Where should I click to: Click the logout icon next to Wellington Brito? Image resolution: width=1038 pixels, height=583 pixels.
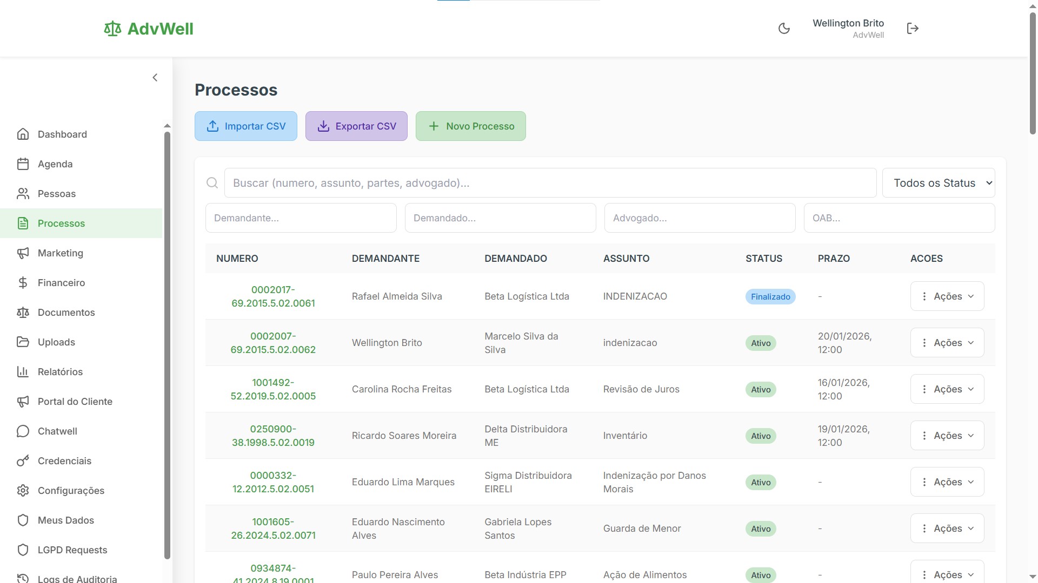[913, 28]
